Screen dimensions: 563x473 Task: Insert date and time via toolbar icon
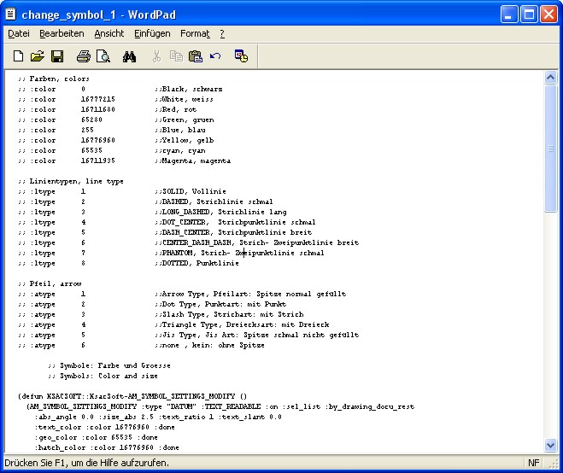[x=241, y=56]
